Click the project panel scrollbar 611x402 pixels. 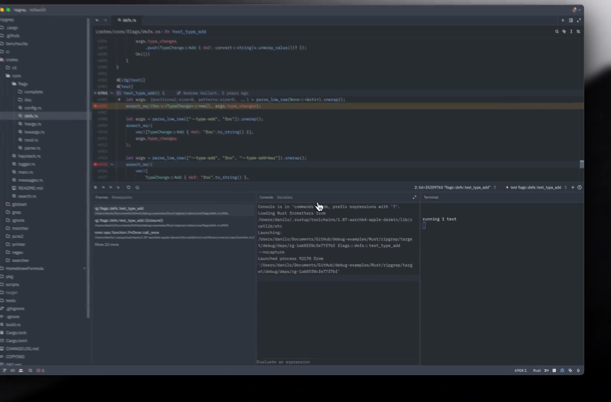pos(88,167)
